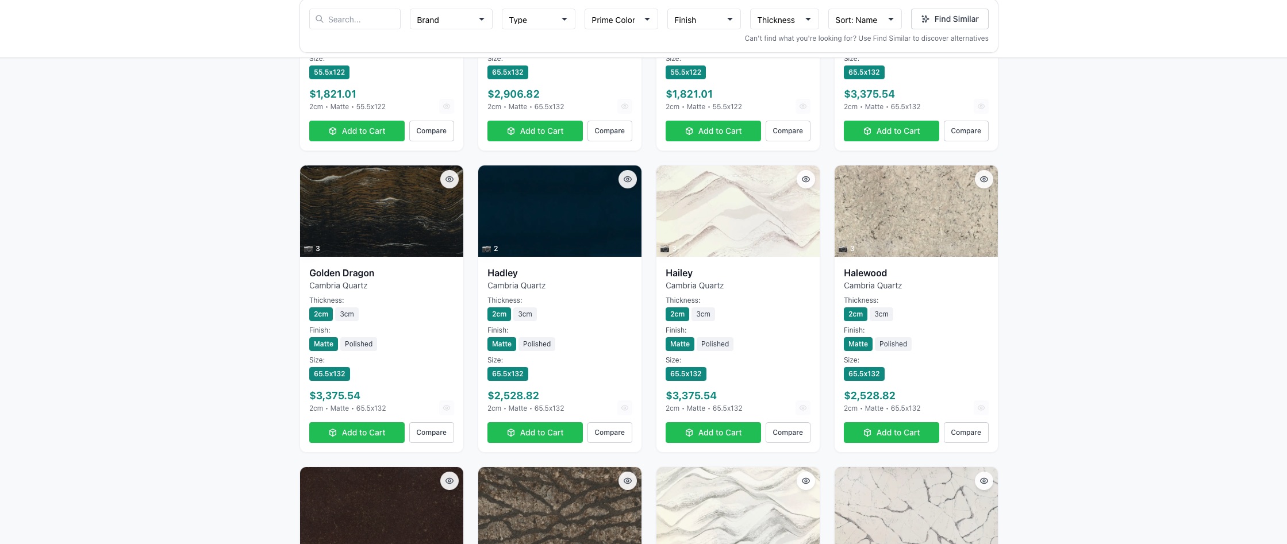
Task: Select the 65.5x132 size chip for Hailey
Action: pos(686,374)
